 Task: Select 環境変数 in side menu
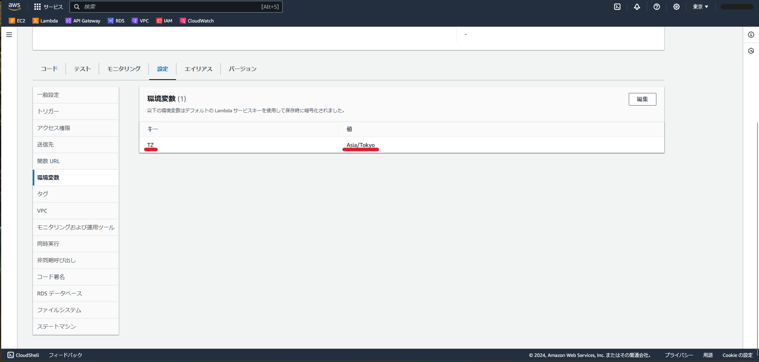[x=76, y=178]
